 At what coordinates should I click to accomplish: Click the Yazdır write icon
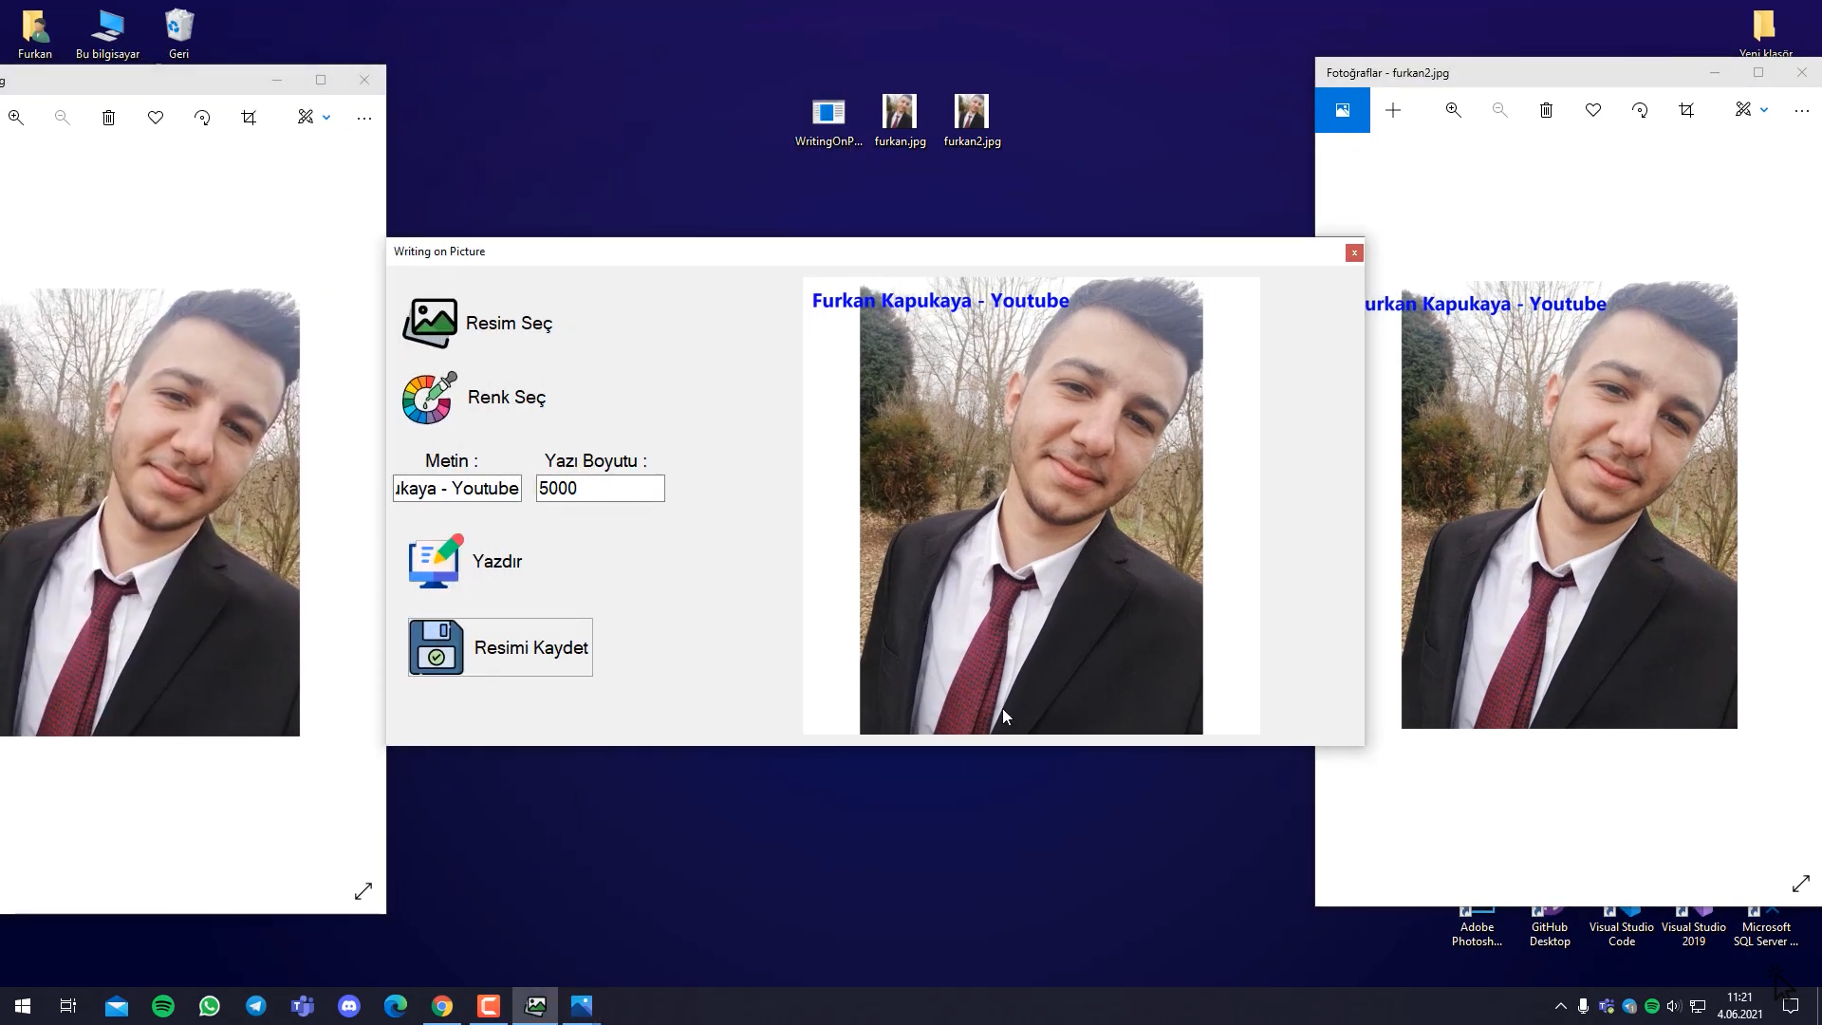click(x=435, y=562)
